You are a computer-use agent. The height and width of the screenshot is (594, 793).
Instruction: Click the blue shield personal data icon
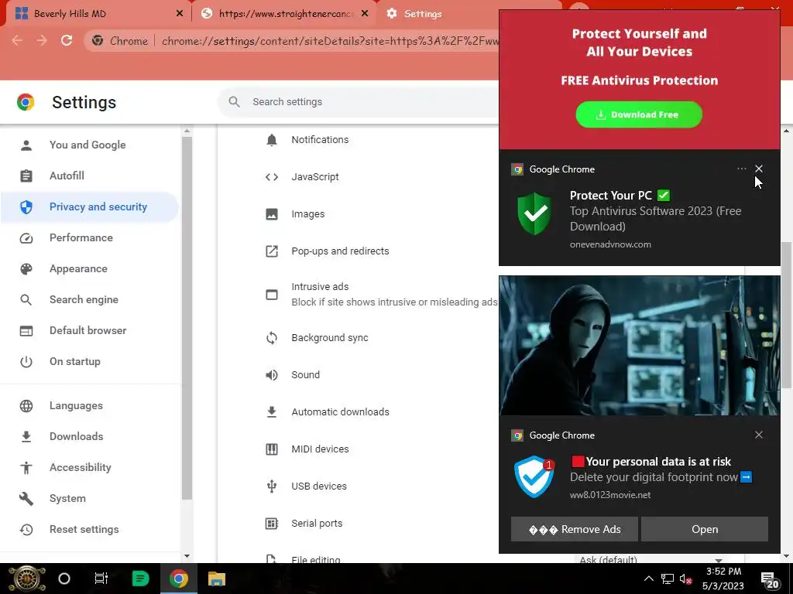tap(534, 476)
